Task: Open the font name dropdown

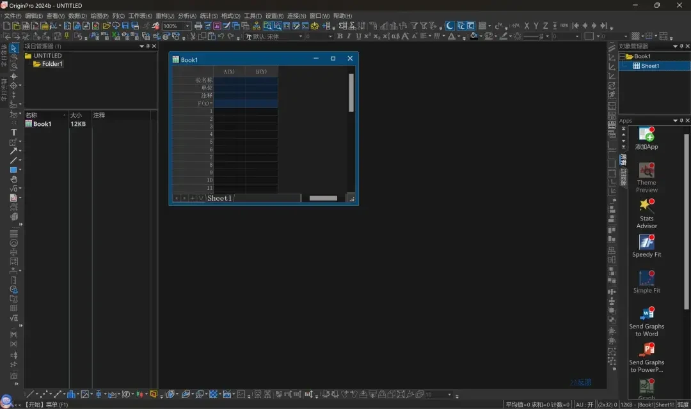Action: point(301,36)
